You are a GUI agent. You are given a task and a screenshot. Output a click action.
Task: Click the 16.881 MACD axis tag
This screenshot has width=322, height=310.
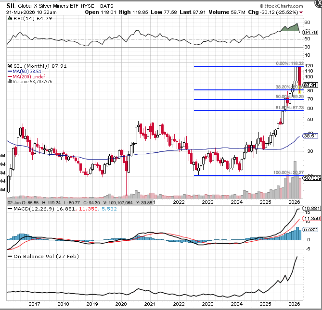tap(312, 208)
